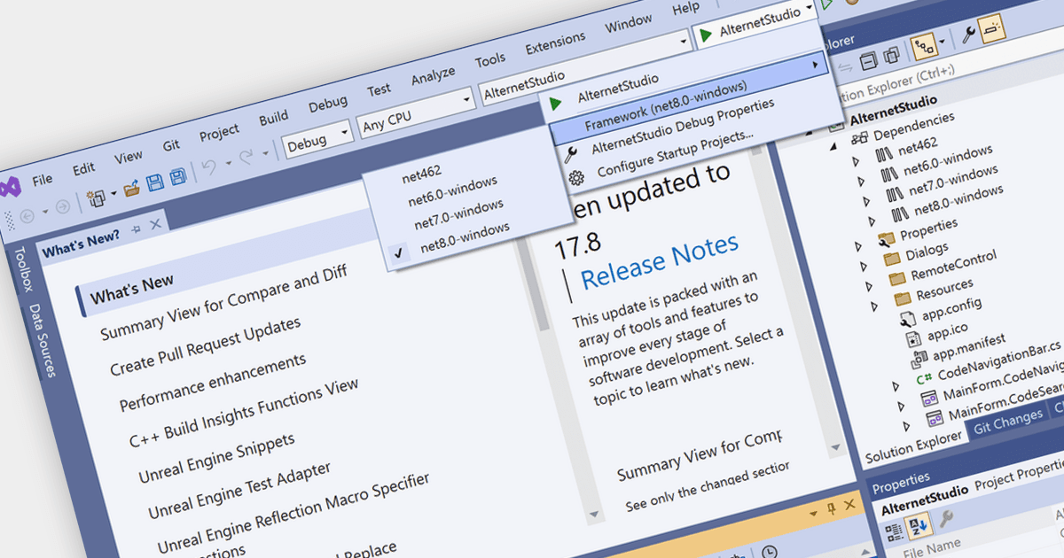Open the Release Notes link

coord(659,261)
